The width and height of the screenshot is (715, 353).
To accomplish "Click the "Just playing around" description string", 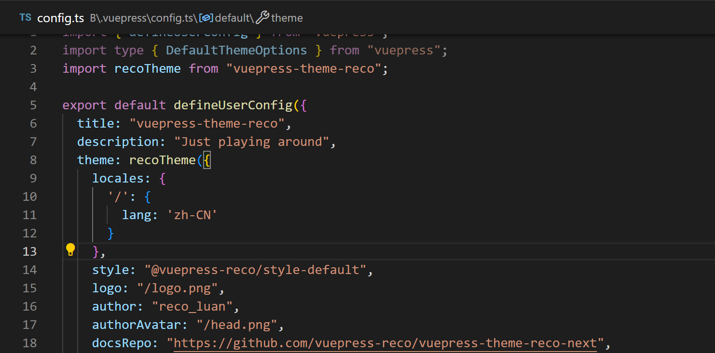I will click(251, 142).
